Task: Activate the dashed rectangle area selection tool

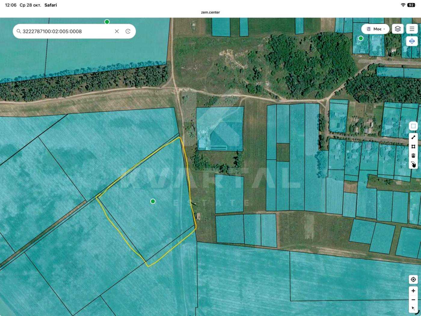Action: point(413,126)
